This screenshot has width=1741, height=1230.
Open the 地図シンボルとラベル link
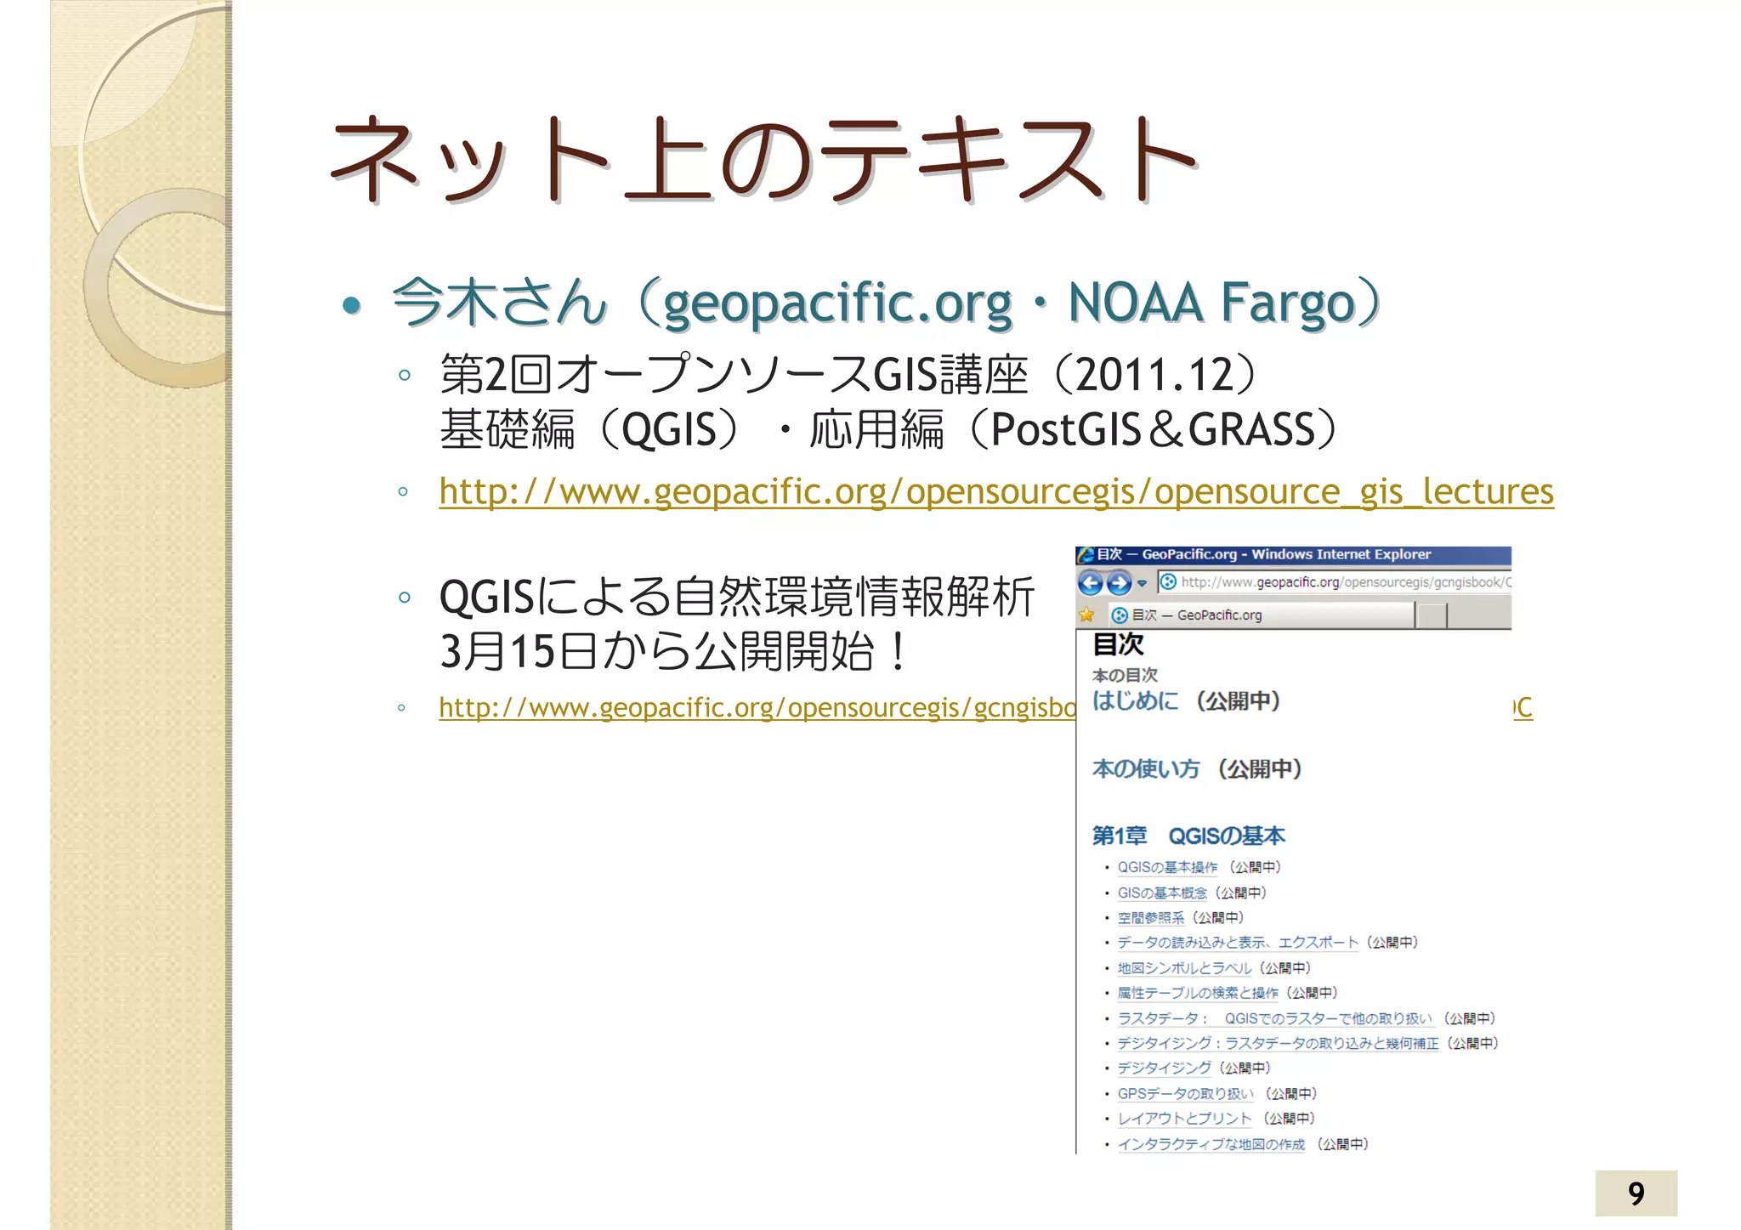pyautogui.click(x=1184, y=968)
